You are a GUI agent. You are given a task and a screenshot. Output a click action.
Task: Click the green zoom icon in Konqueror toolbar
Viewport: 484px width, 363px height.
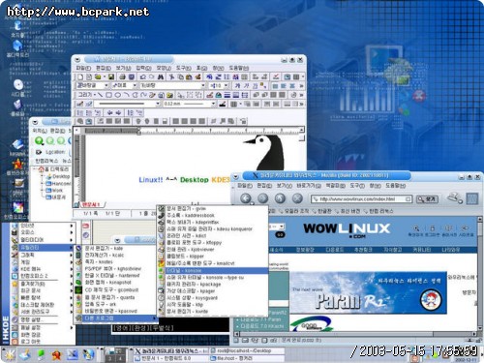40,140
